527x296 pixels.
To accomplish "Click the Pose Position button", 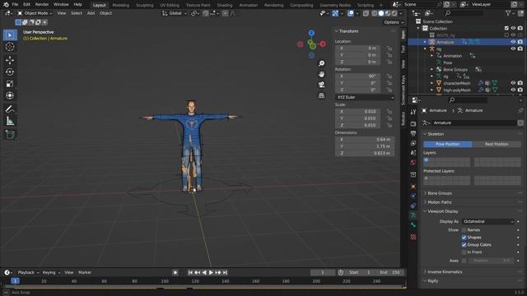I will point(447,144).
